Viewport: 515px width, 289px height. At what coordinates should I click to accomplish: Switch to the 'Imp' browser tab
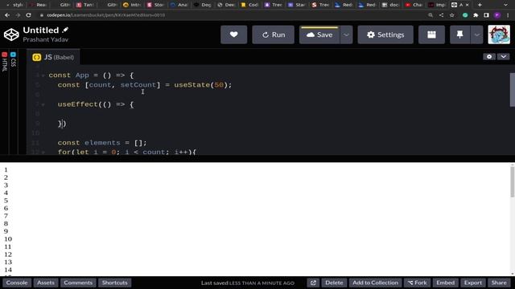[x=438, y=5]
